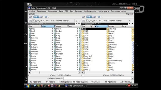Click the up-arrow icon of [..] entry
The width and height of the screenshot is (161, 90).
[x=83, y=29]
